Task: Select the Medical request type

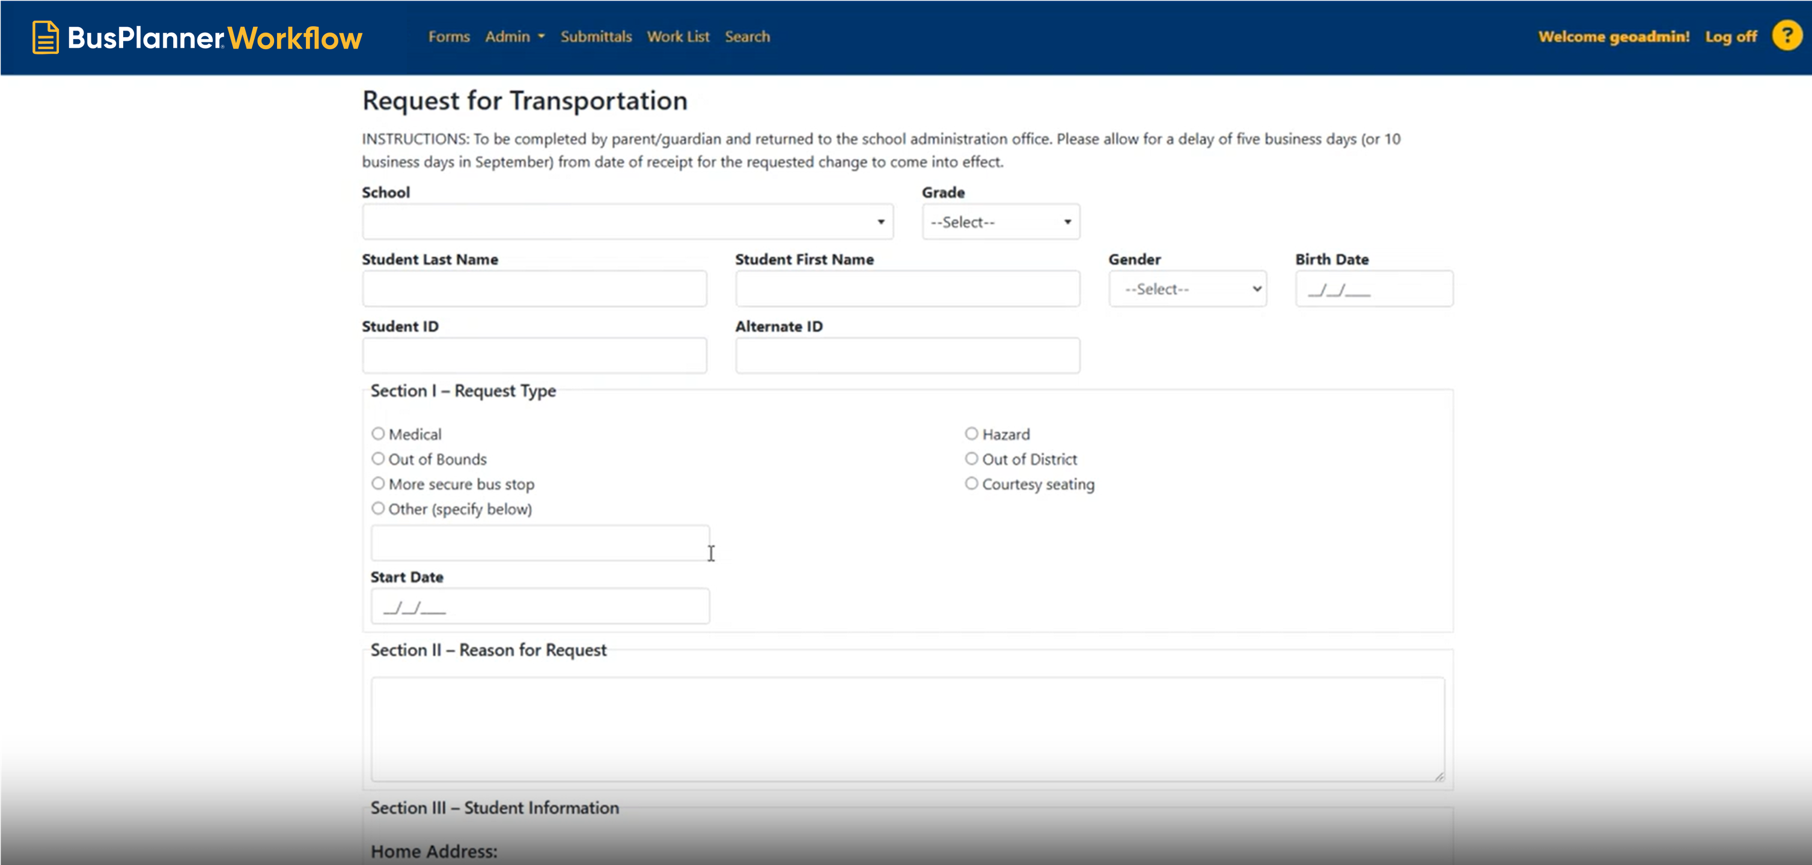Action: pyautogui.click(x=379, y=434)
